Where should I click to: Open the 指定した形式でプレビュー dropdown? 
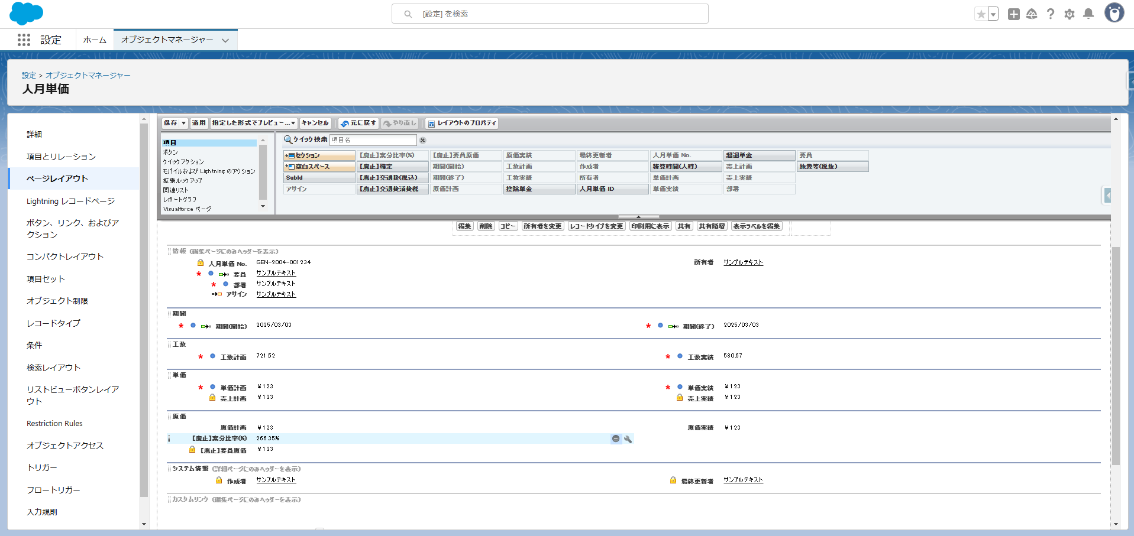pos(254,123)
